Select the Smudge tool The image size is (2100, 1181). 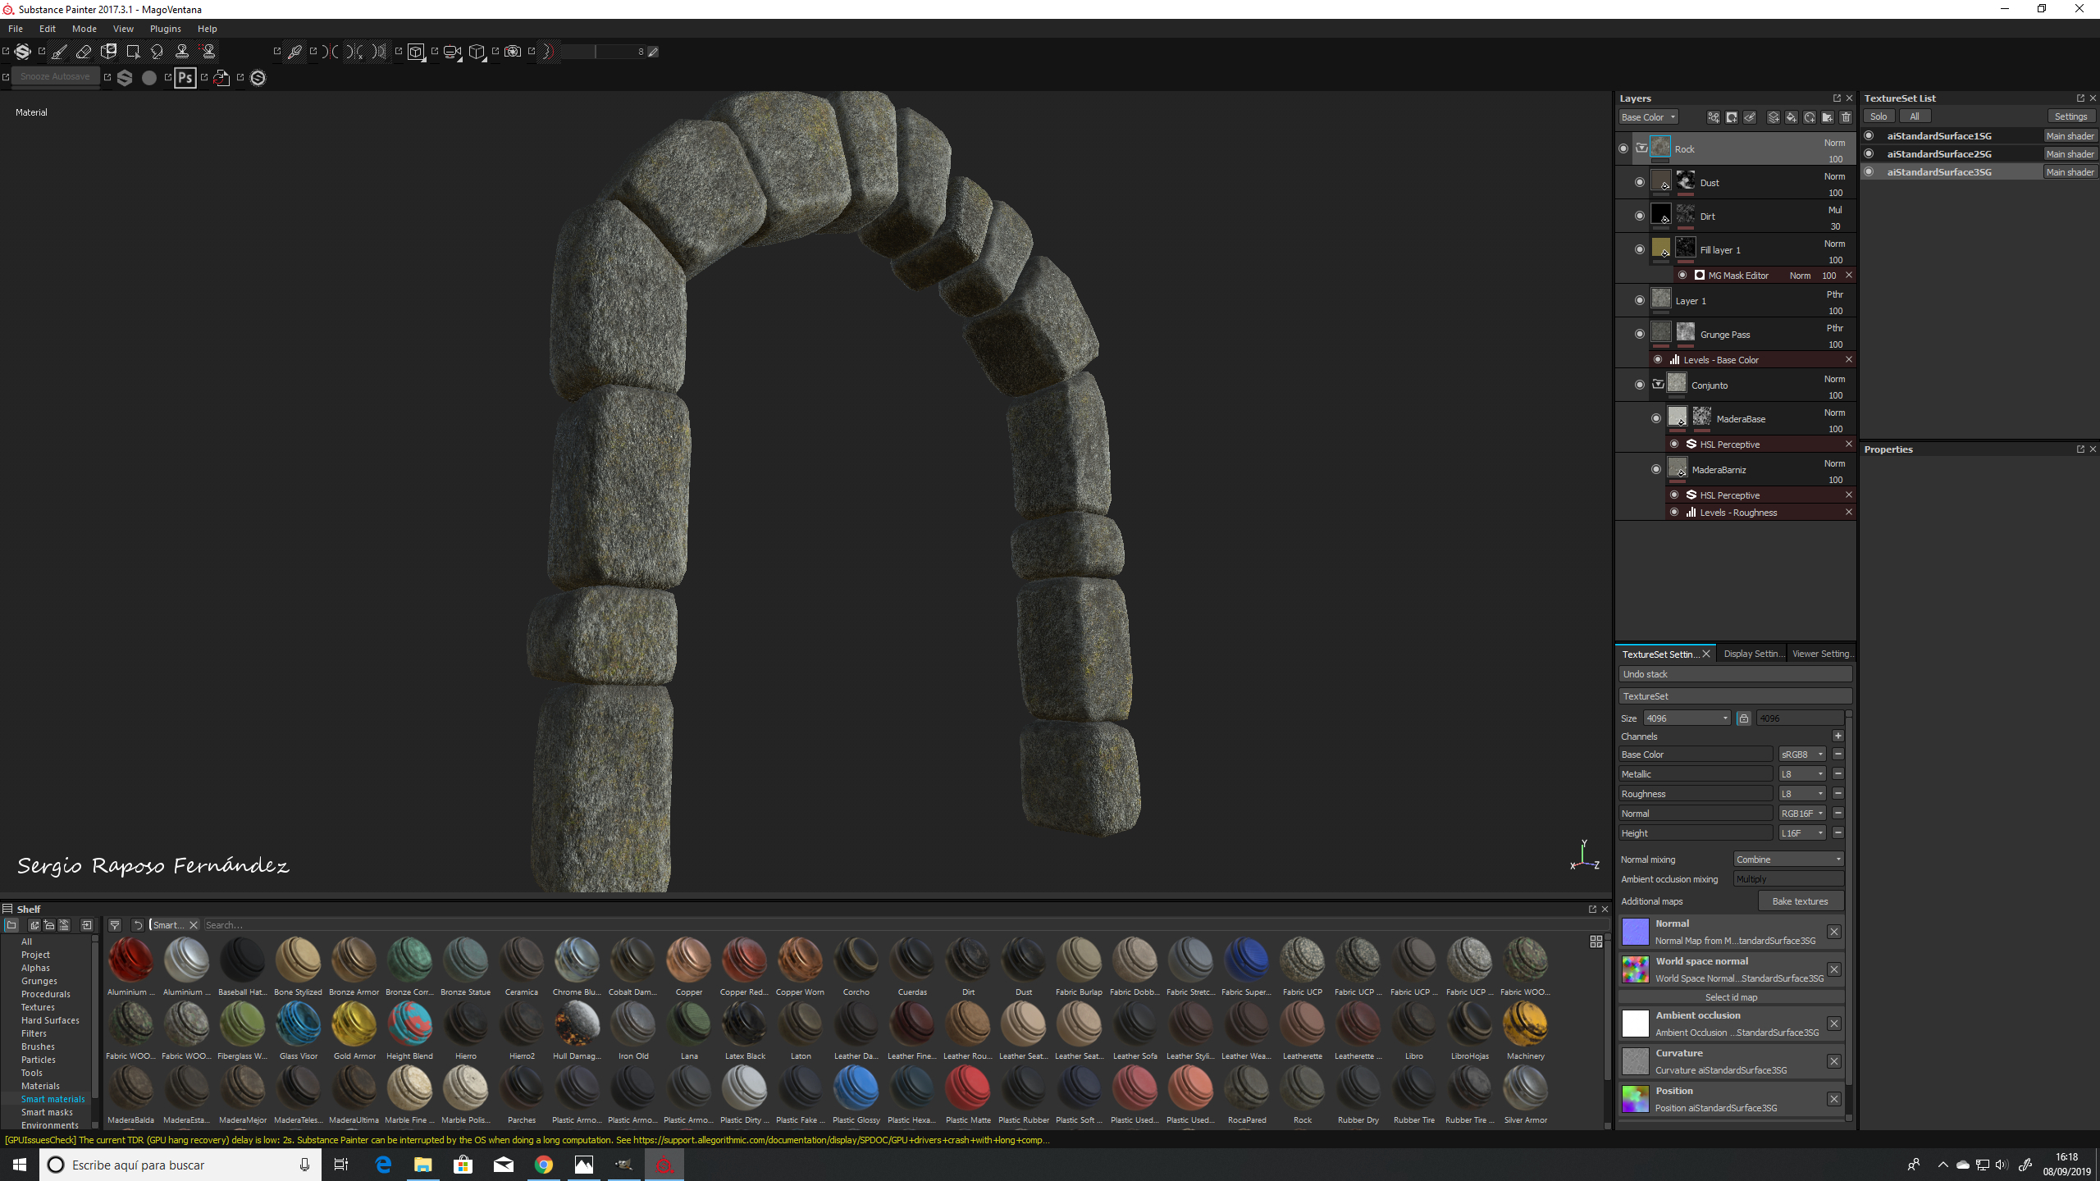pyautogui.click(x=157, y=52)
